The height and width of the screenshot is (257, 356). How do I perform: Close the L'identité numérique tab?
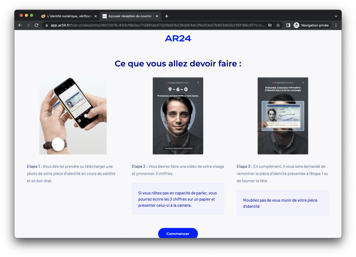pos(96,16)
